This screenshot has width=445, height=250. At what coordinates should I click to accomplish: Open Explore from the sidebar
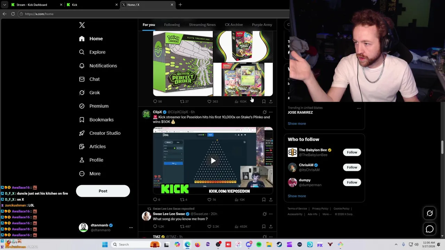point(92,52)
